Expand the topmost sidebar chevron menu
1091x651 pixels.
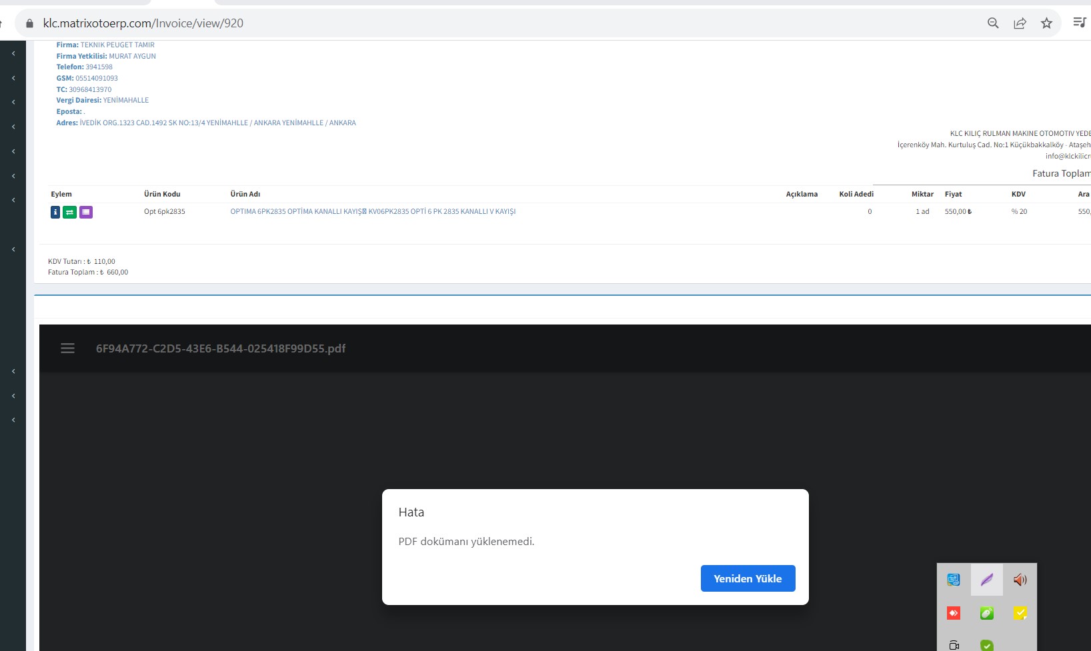click(x=13, y=53)
